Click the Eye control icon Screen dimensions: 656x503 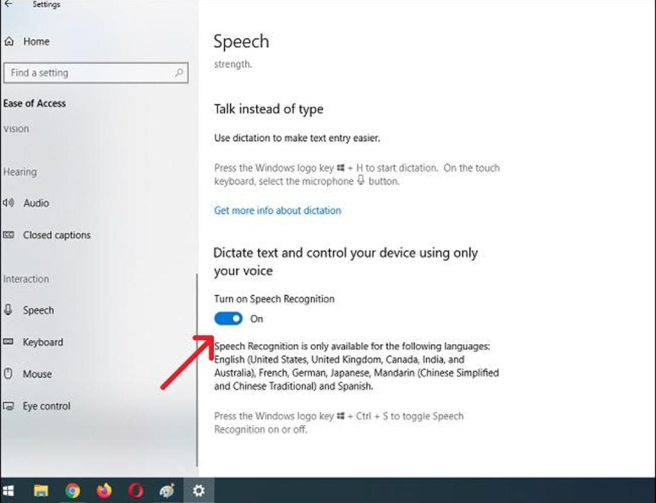[9, 406]
